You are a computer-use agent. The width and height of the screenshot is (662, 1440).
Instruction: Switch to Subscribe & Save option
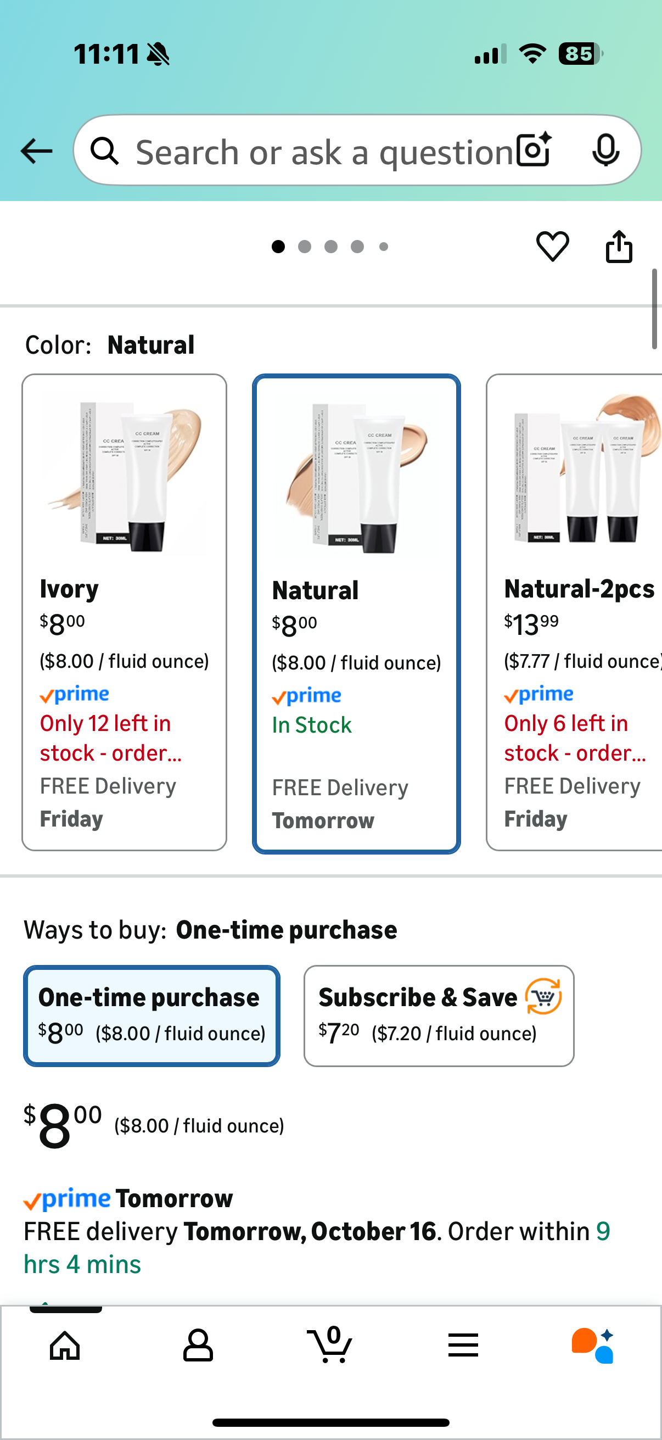pos(439,1015)
